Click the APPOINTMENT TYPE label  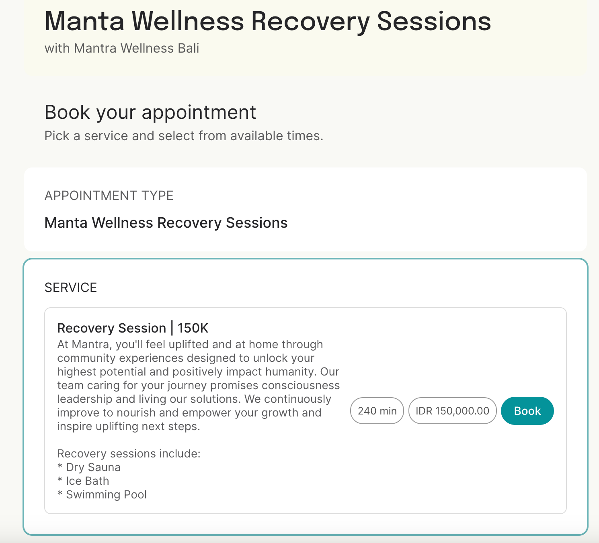coord(109,196)
